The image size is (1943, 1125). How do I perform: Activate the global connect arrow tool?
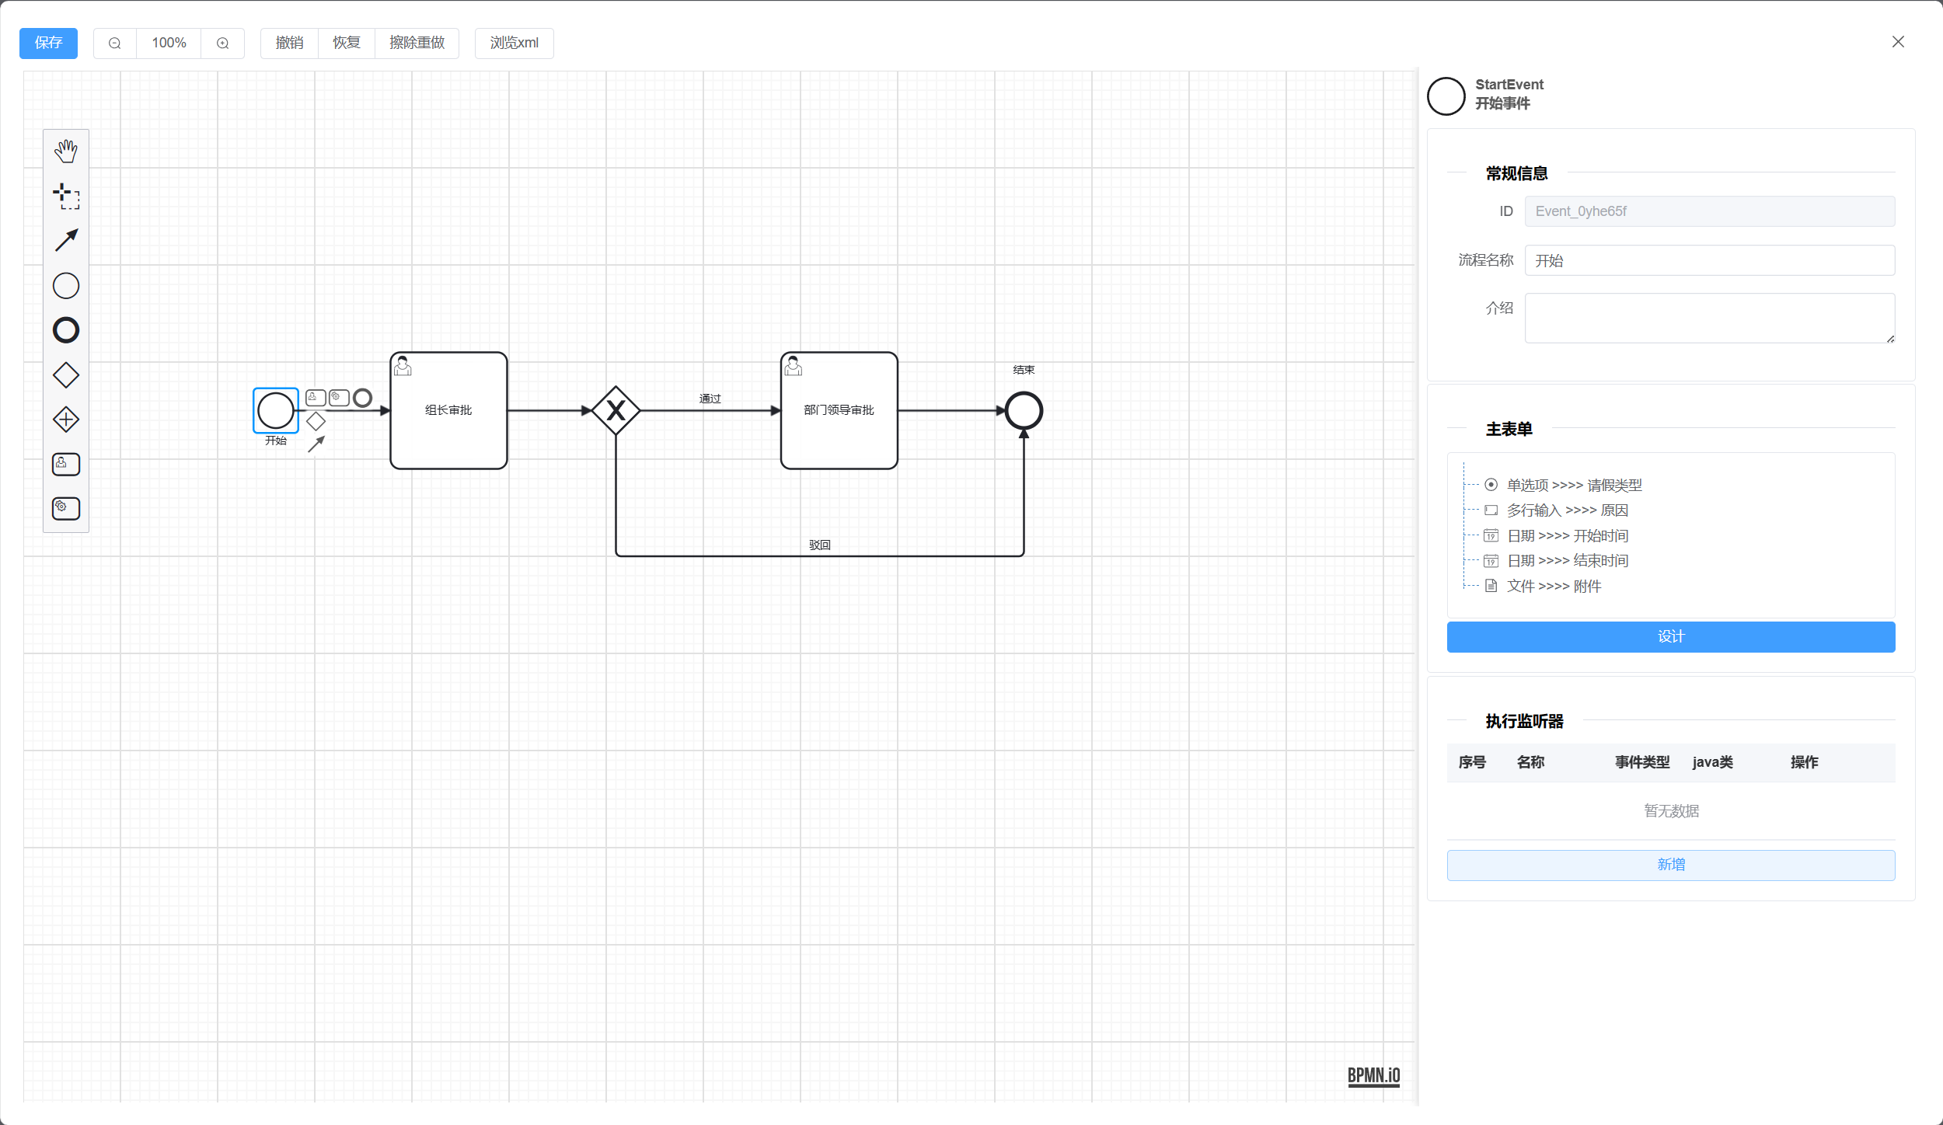coord(66,240)
